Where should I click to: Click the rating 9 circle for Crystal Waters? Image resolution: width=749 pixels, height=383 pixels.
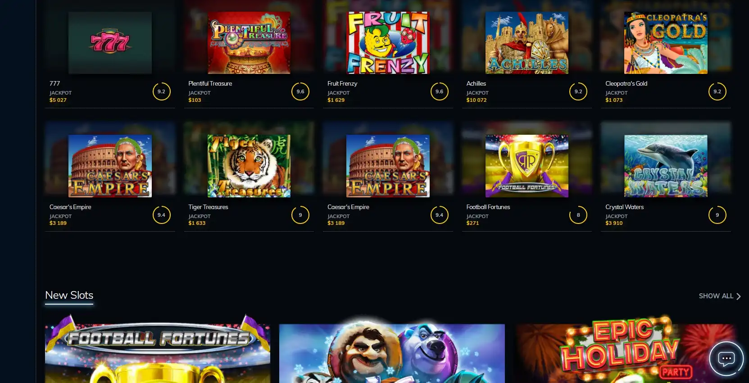coord(717,215)
